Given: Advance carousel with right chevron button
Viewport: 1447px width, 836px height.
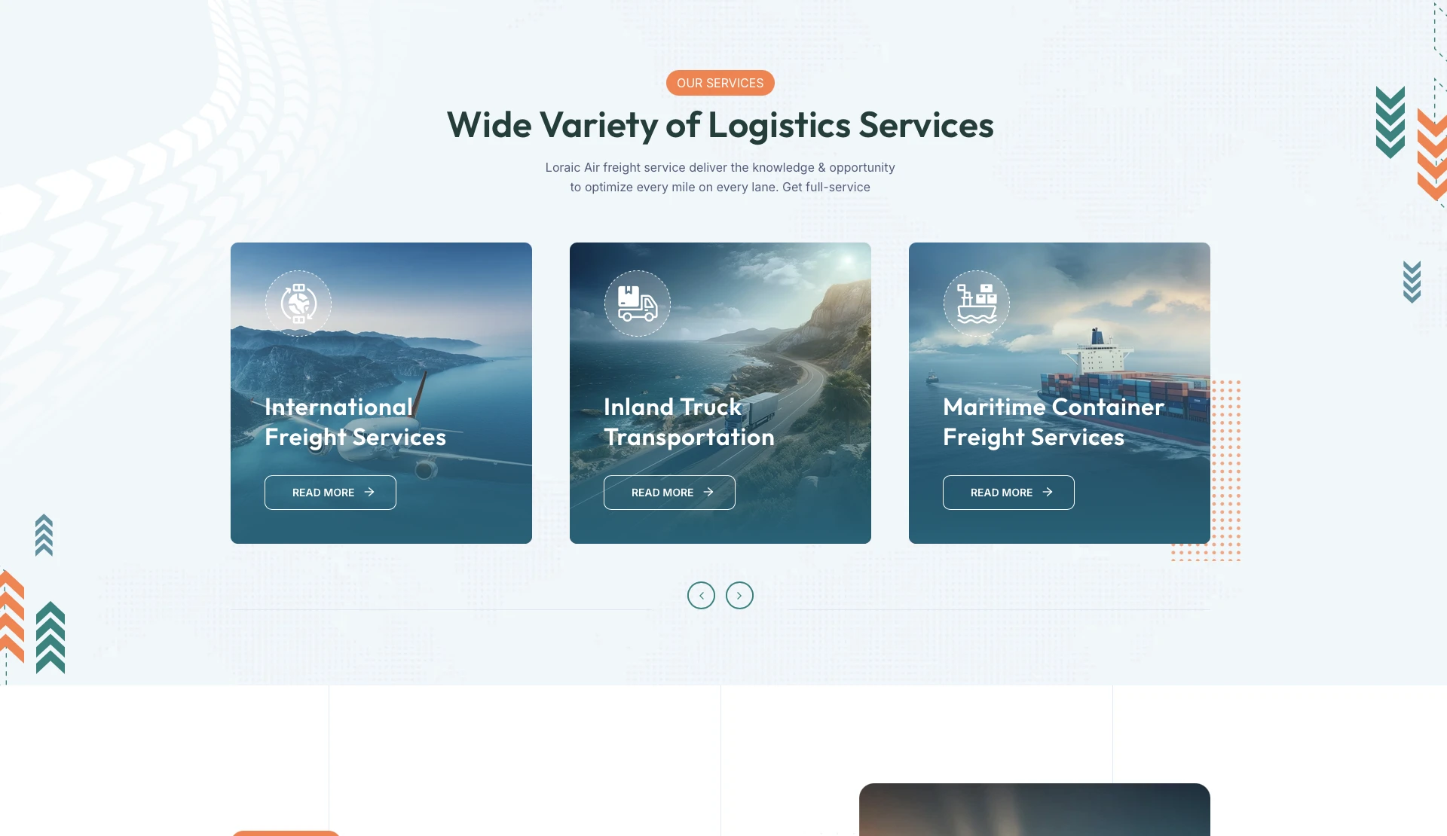Looking at the screenshot, I should click(739, 595).
